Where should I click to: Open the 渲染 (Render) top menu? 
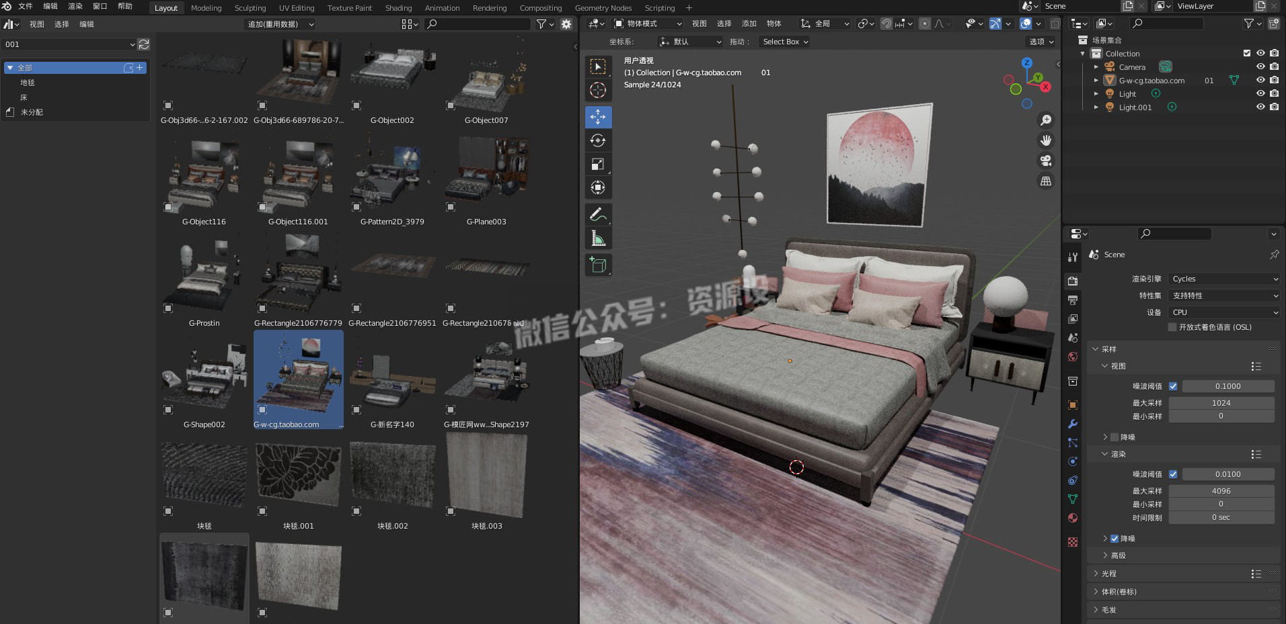[x=75, y=6]
